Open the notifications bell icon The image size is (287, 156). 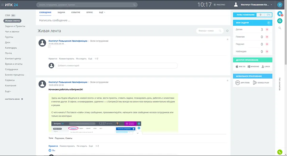(x=280, y=13)
